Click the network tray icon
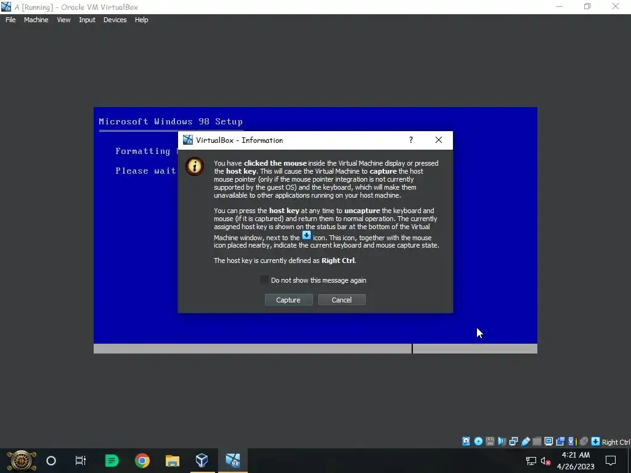The image size is (631, 473). 531,461
